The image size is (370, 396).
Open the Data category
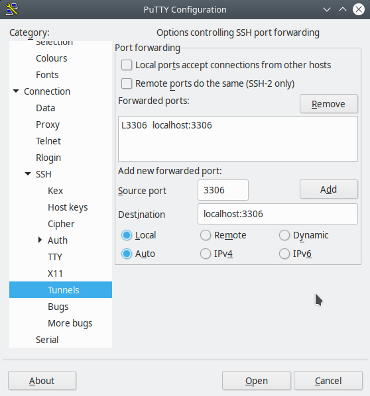(x=45, y=108)
